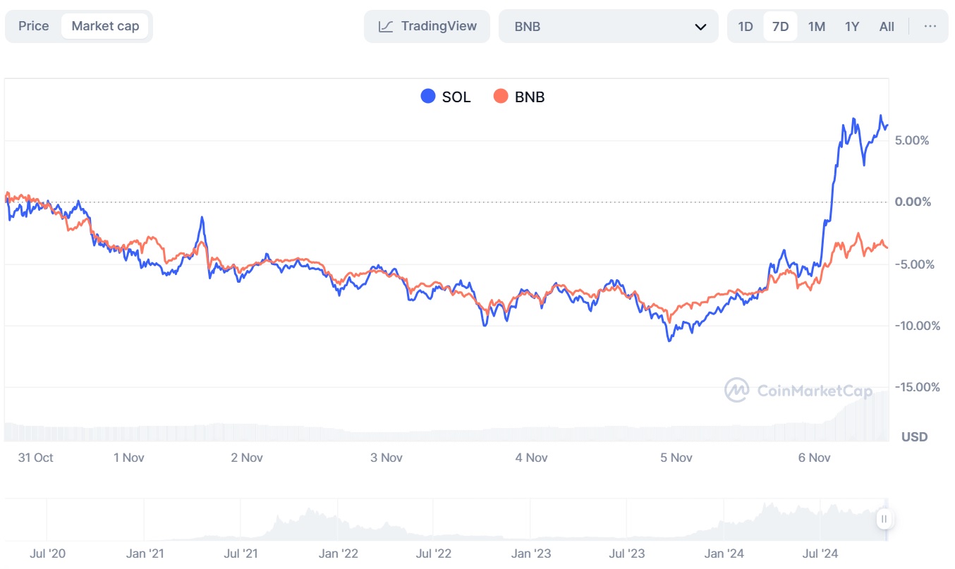Select the 1D time range

[746, 27]
